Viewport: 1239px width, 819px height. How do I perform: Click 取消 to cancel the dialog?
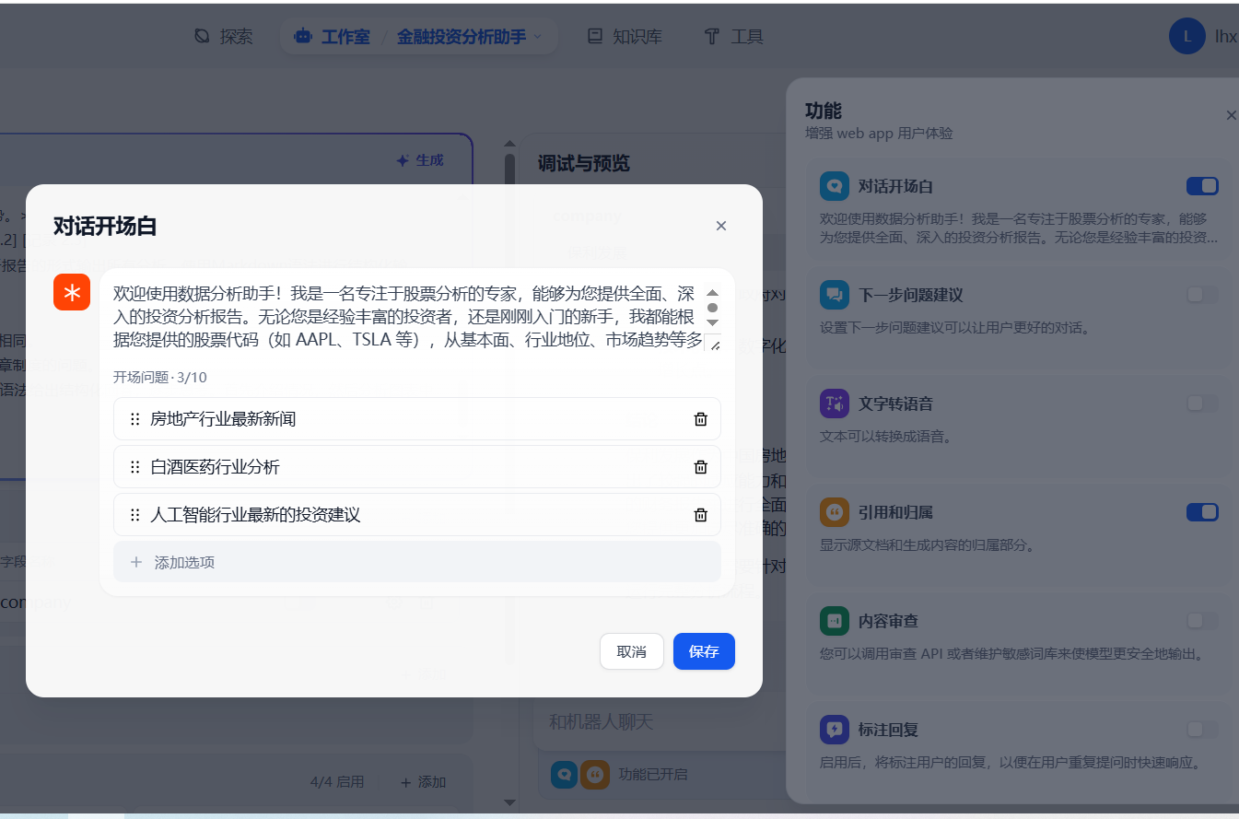point(631,651)
